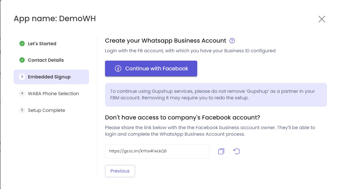This screenshot has width=337, height=189.
Task: Copy the signup link with the copy icon
Action: (x=221, y=151)
